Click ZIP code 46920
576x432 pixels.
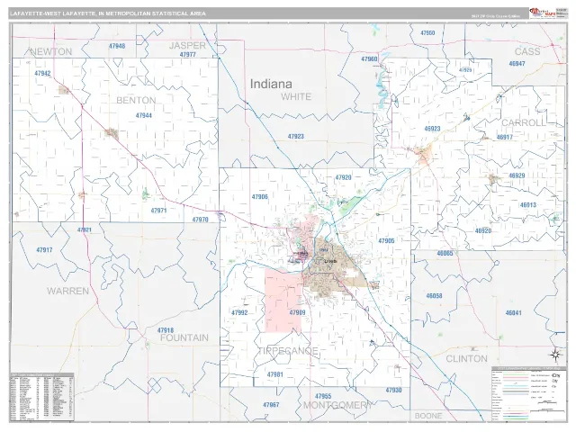(x=483, y=231)
